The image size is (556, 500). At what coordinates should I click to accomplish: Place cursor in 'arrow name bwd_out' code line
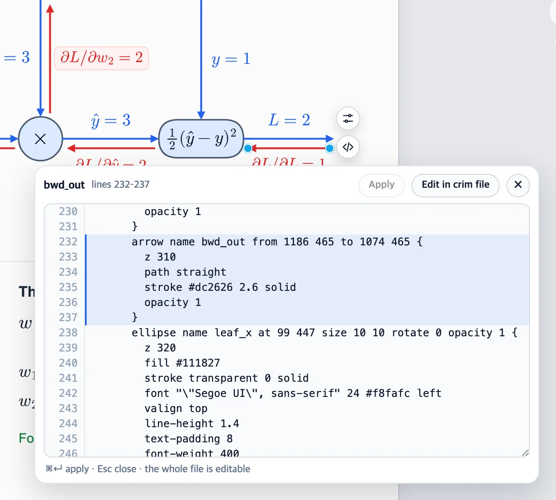(277, 242)
